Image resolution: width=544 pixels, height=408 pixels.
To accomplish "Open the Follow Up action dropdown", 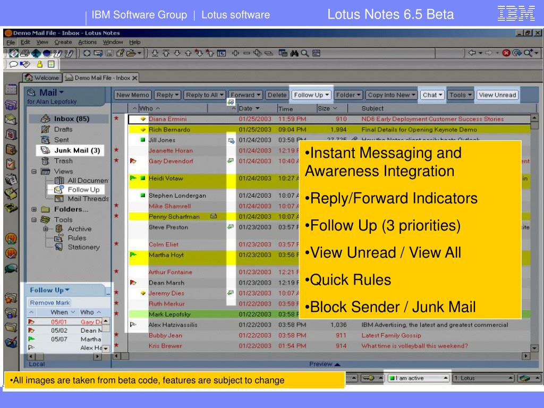I will [311, 95].
